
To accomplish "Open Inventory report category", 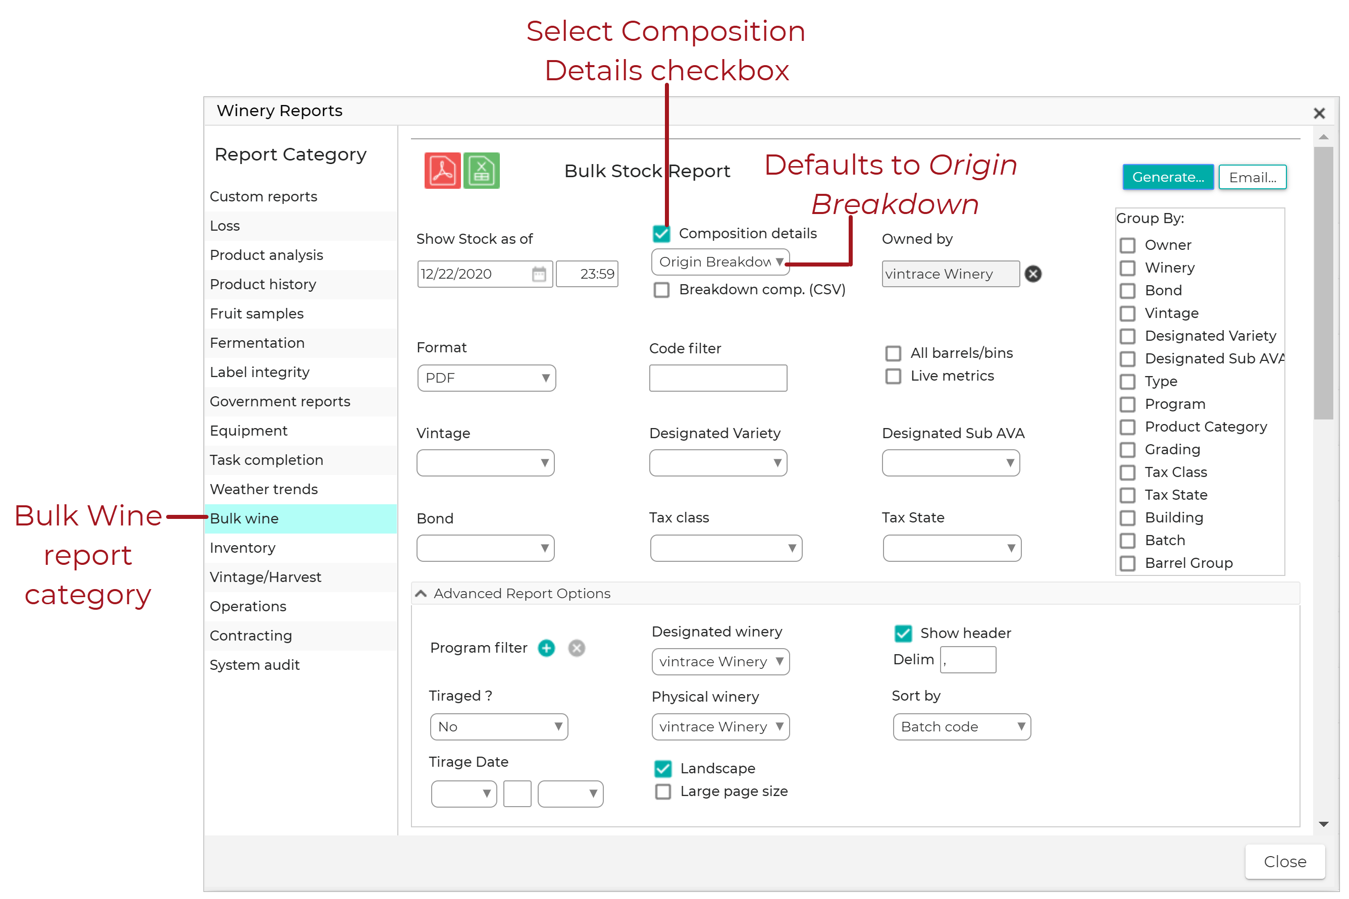I will click(300, 548).
